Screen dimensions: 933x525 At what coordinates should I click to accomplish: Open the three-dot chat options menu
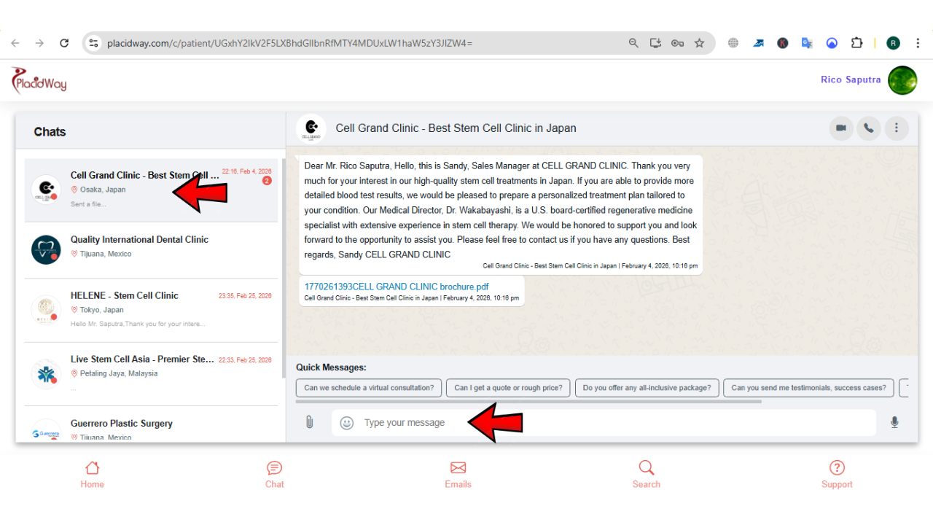tap(896, 128)
